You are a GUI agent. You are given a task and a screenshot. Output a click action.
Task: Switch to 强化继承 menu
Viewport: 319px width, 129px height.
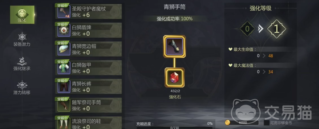coord(22,64)
